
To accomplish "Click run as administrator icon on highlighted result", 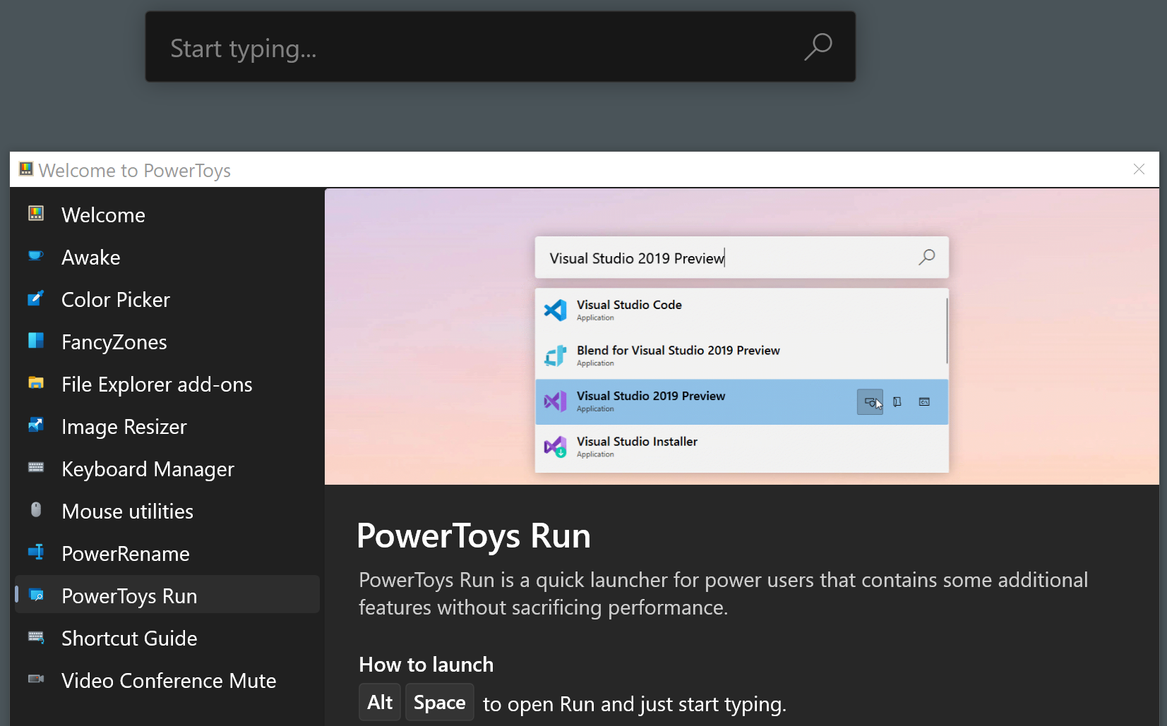I will coord(870,401).
